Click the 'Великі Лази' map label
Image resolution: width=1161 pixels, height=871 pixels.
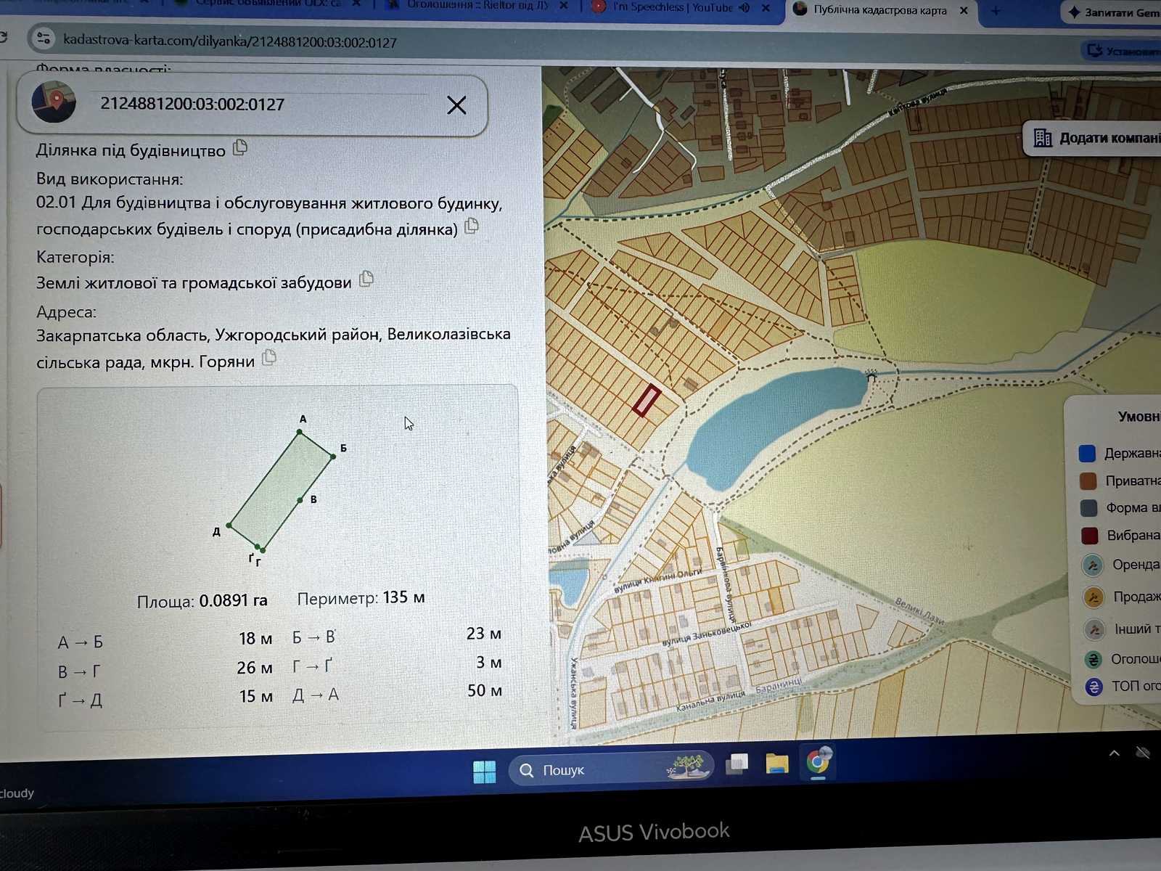[919, 610]
